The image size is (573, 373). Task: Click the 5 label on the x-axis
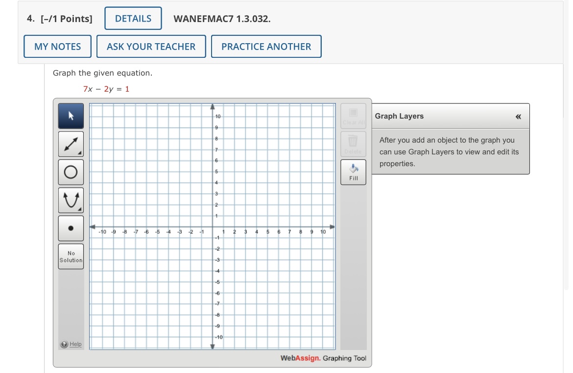[x=267, y=232]
